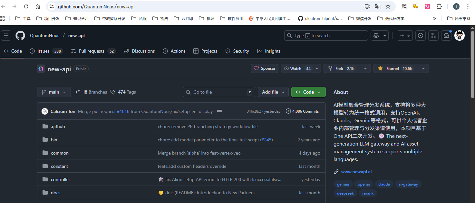The image size is (475, 203).
Task: Open the browser extensions puzzle icon
Action: [439, 6]
